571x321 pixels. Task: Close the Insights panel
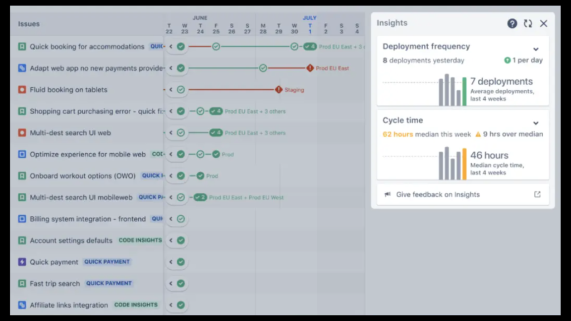tap(544, 23)
